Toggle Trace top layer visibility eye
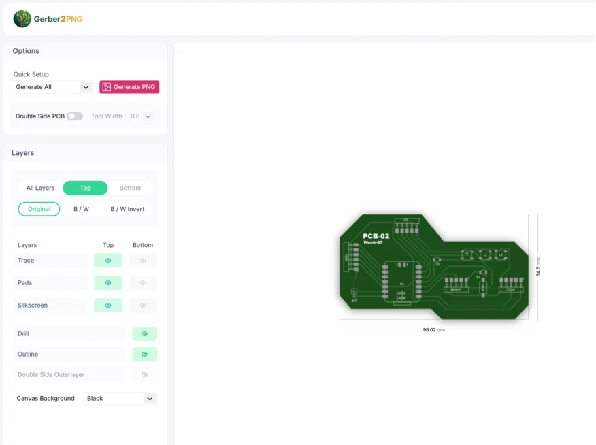This screenshot has width=596, height=445. coord(108,261)
